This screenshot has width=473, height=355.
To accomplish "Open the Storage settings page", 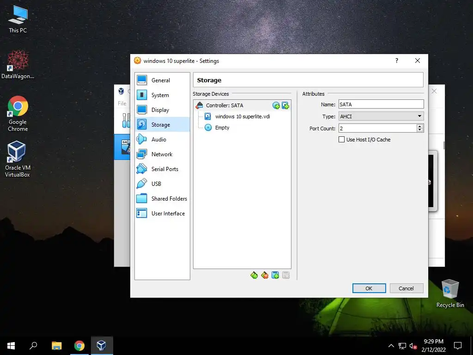I will pos(162,125).
